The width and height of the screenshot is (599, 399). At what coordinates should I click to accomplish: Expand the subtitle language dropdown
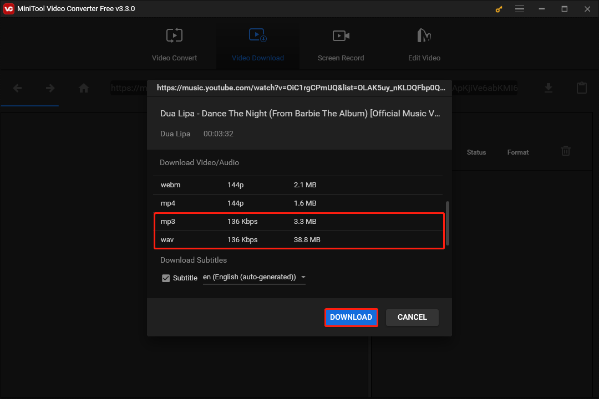254,277
